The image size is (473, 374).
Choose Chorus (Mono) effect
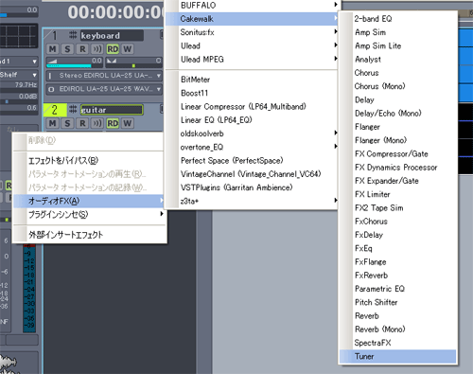(x=397, y=86)
